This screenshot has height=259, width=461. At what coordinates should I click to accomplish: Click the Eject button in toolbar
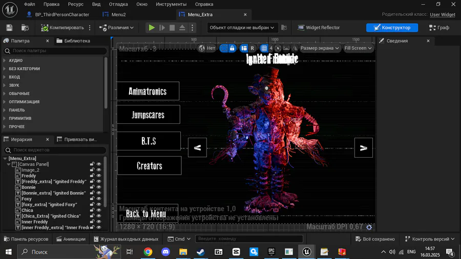click(x=182, y=28)
